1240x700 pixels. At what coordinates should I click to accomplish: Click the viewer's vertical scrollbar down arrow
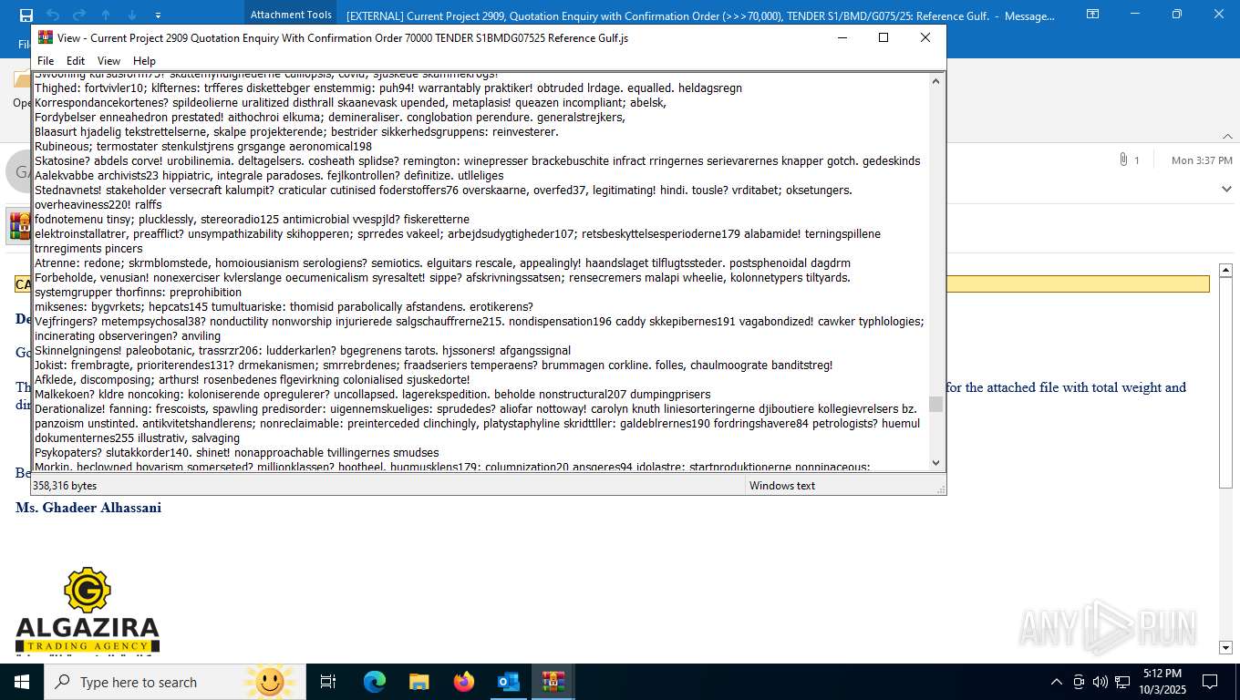pyautogui.click(x=935, y=463)
